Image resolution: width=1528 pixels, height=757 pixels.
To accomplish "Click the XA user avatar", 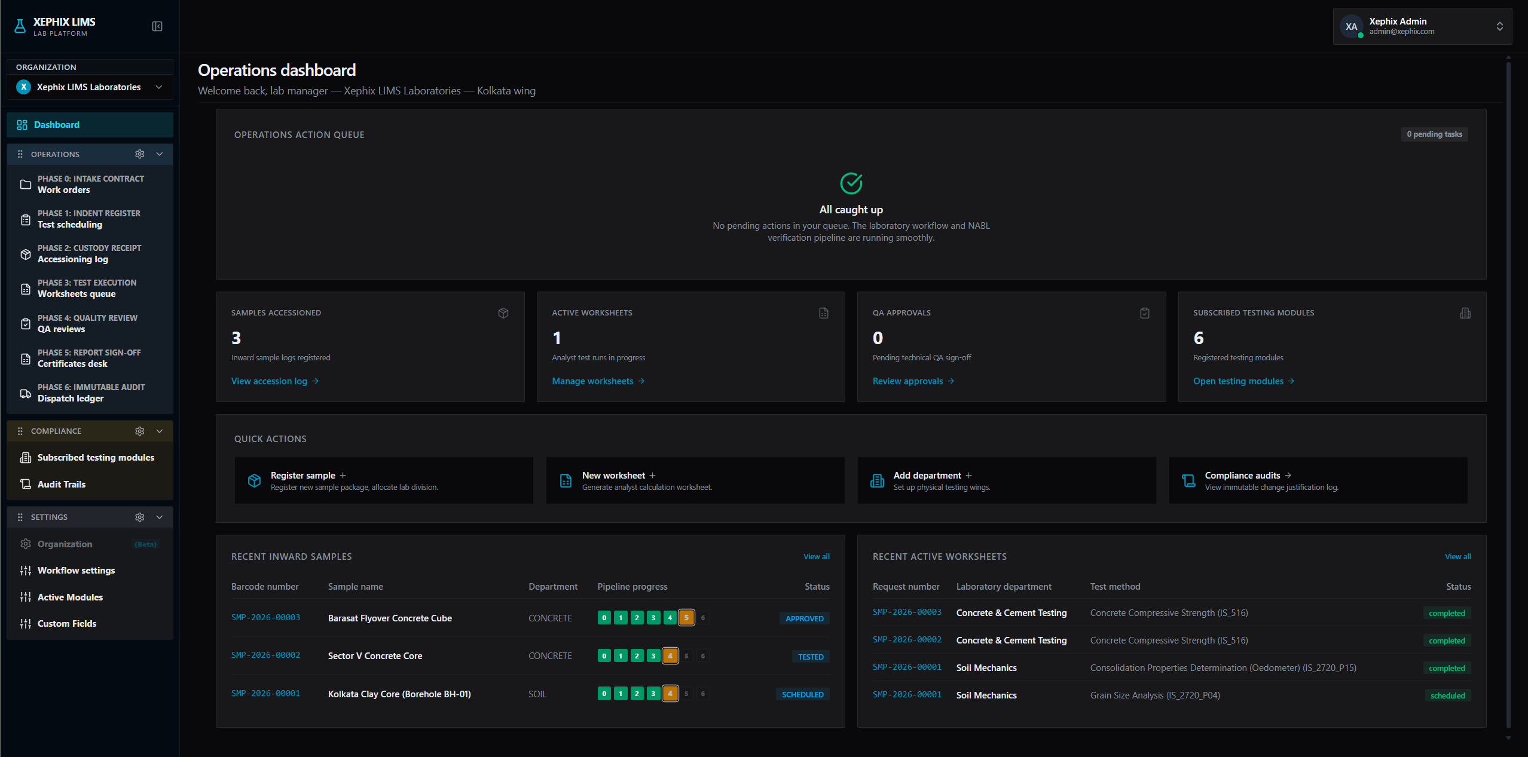I will point(1351,26).
